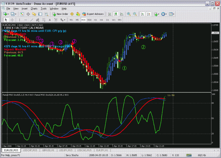Viewport: 221px width, 158px height.
Task: Open the Templates dropdown
Action: [171, 14]
